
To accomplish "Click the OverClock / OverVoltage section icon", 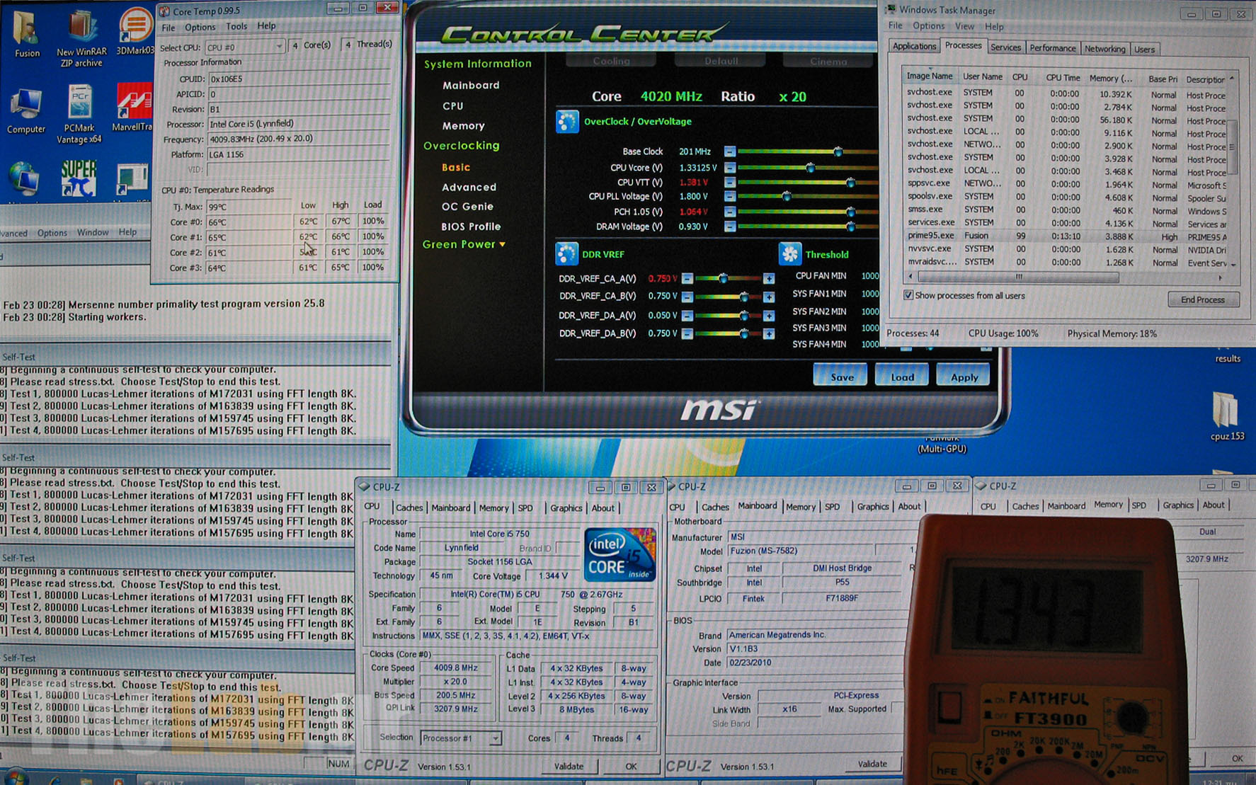I will [x=566, y=122].
